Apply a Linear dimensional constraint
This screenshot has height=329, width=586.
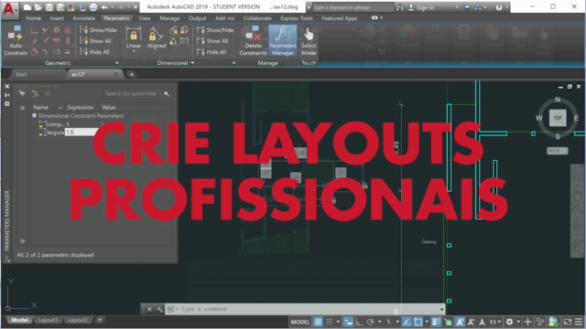point(134,37)
